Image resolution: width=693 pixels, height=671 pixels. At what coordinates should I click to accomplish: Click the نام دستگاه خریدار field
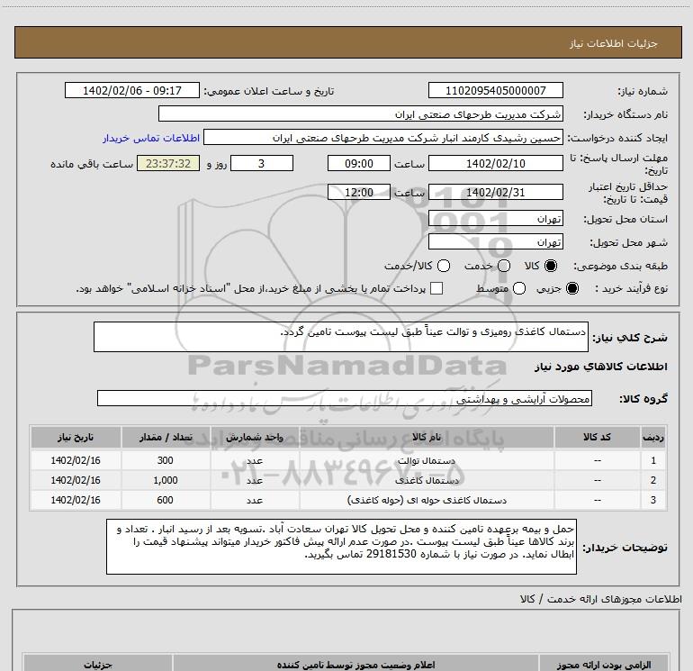(x=361, y=114)
